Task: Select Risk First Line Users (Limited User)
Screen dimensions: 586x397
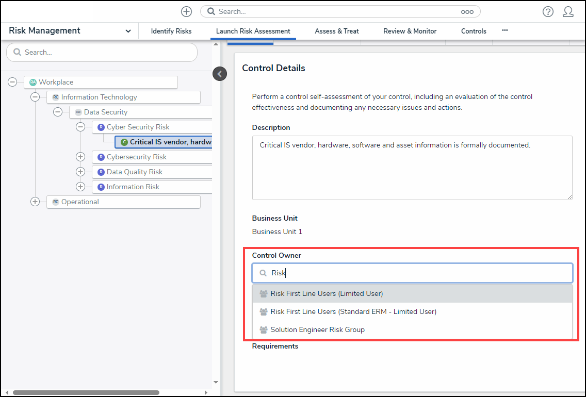Action: coord(327,294)
